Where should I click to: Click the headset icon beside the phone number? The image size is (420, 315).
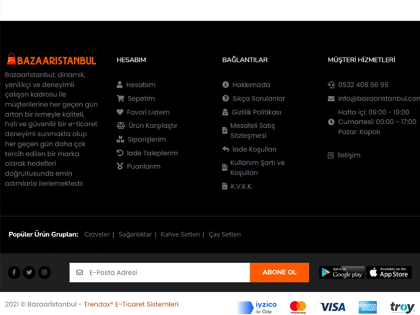331,85
